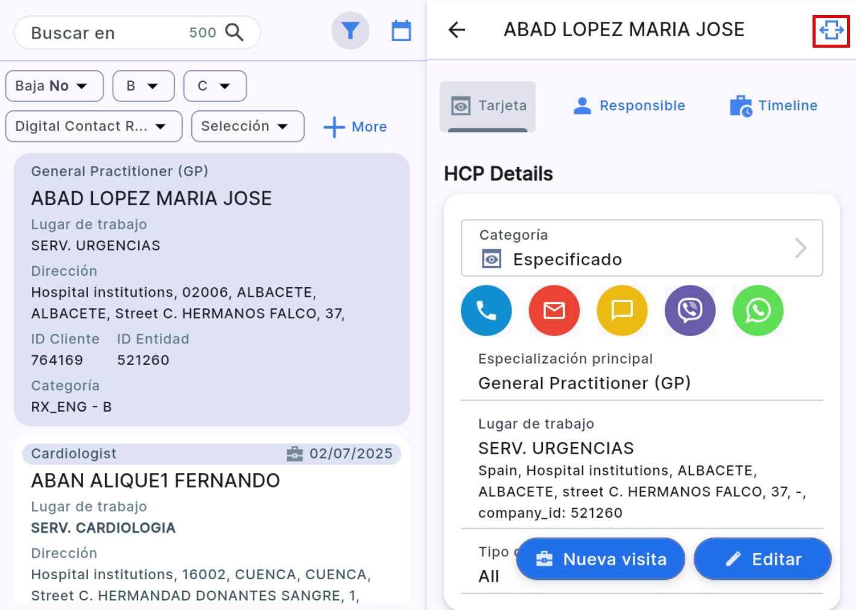Switch to the Responsible tab
The width and height of the screenshot is (856, 610).
click(x=629, y=106)
